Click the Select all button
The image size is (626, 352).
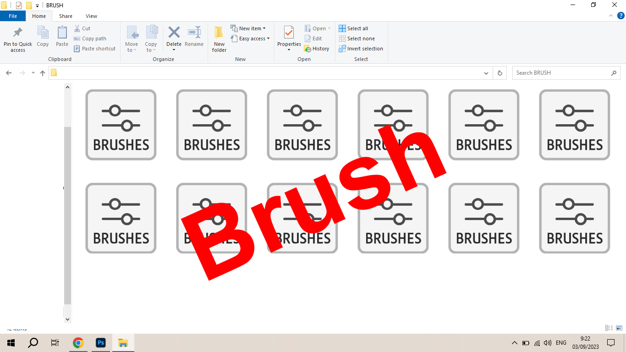(x=353, y=28)
